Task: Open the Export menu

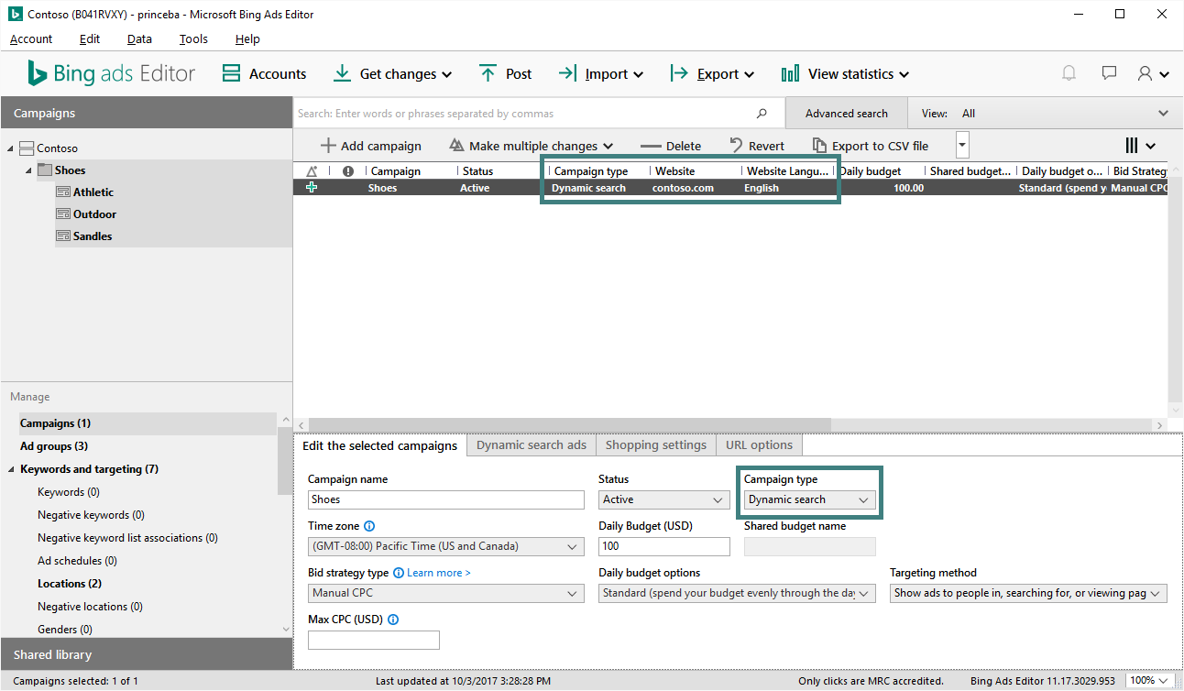Action: coord(712,74)
